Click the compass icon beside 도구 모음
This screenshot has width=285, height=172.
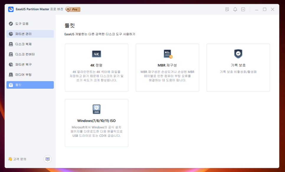pyautogui.click(x=11, y=24)
